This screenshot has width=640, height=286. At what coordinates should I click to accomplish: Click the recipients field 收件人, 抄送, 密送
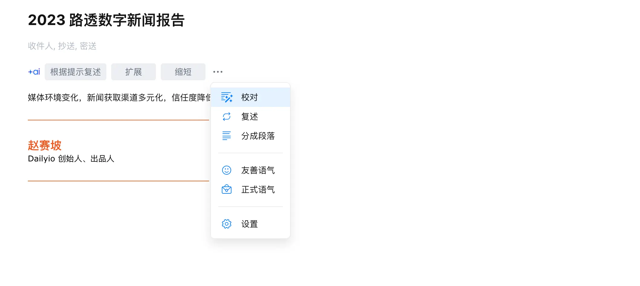point(62,46)
